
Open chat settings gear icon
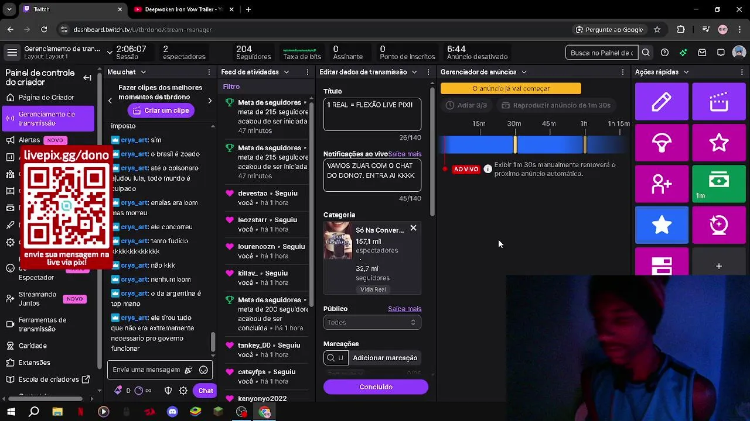pos(183,391)
